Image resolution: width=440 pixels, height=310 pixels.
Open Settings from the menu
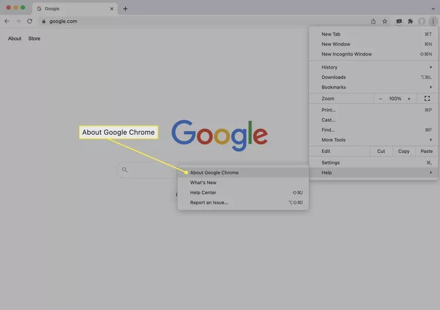[x=373, y=162]
